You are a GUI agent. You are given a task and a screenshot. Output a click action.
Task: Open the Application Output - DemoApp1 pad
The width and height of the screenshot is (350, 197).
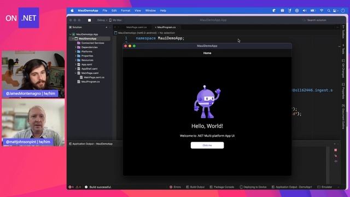(291, 187)
